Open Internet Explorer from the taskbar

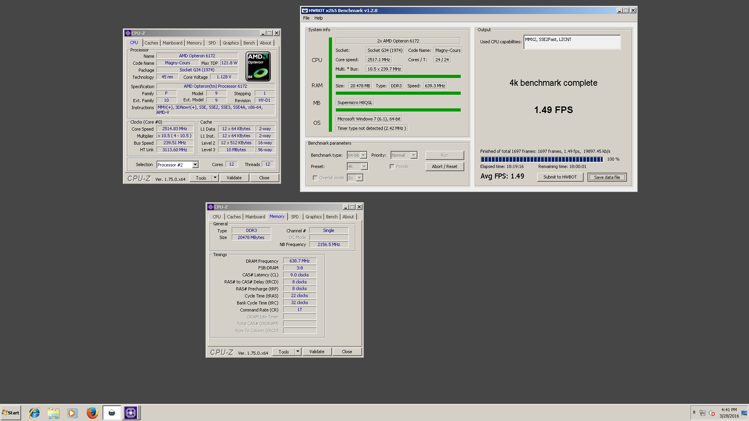pos(34,413)
